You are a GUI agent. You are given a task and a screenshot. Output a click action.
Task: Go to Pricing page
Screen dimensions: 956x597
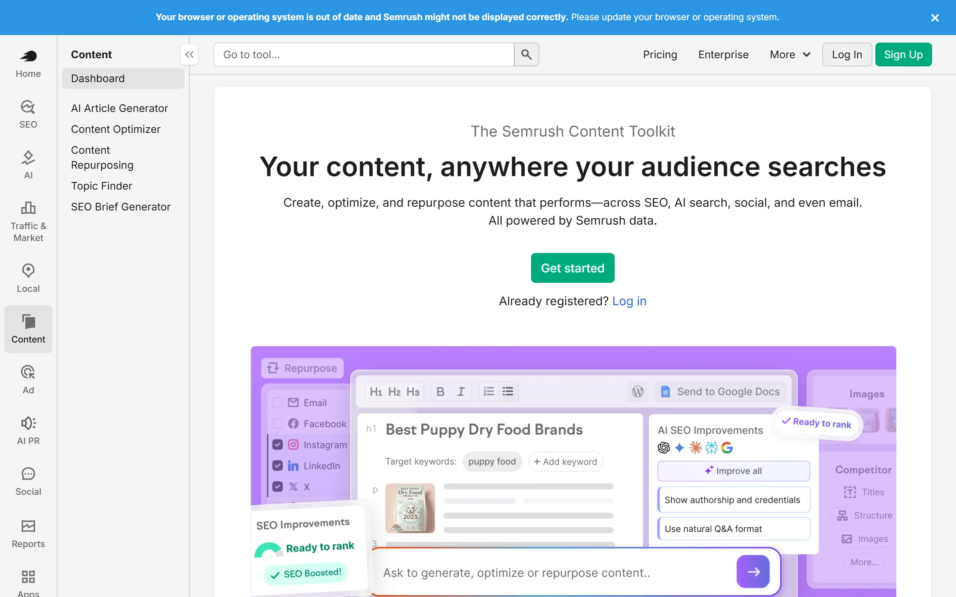point(660,54)
